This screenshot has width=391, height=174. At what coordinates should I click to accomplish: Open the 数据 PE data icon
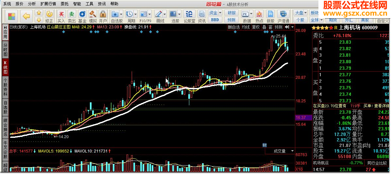click(x=245, y=14)
